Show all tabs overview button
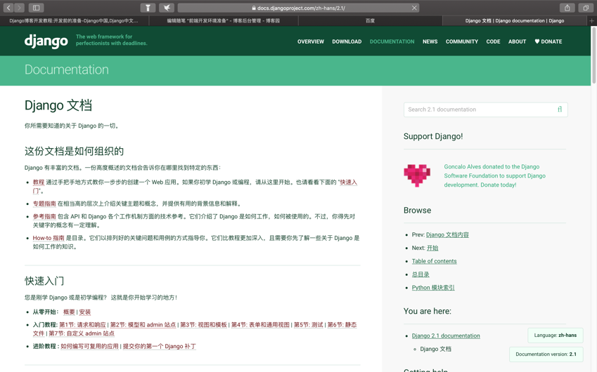Image resolution: width=597 pixels, height=372 pixels. (x=586, y=8)
